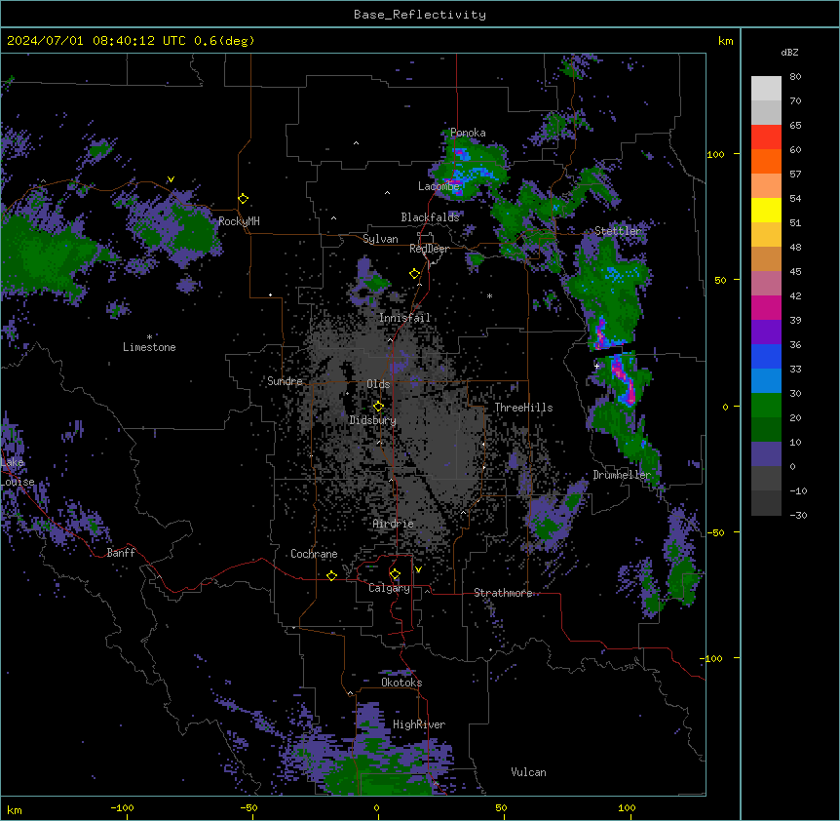
Task: Select the yellow diamond marker below Cochrane
Action: point(331,575)
